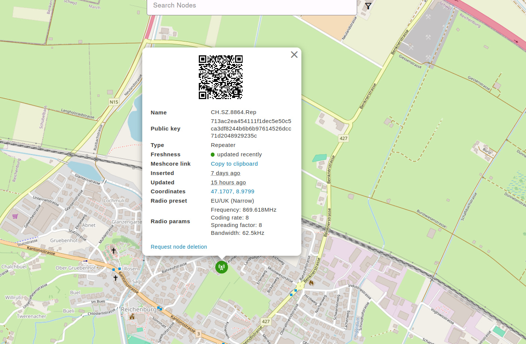Click the node QR code image
526x344 pixels.
[221, 77]
